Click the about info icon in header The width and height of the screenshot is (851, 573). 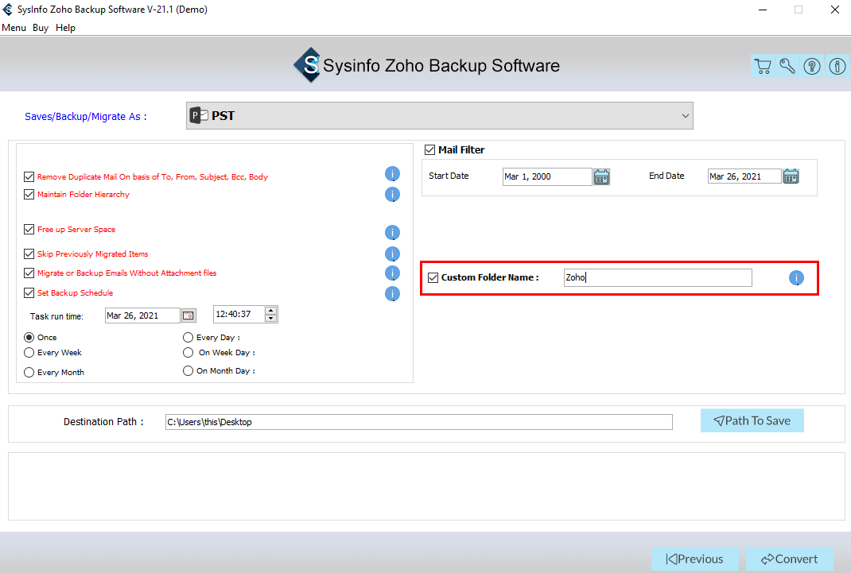coord(837,66)
